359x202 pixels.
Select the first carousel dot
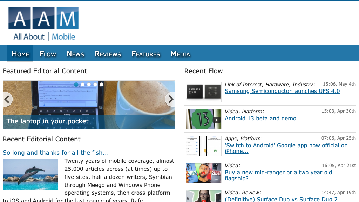pyautogui.click(x=76, y=85)
